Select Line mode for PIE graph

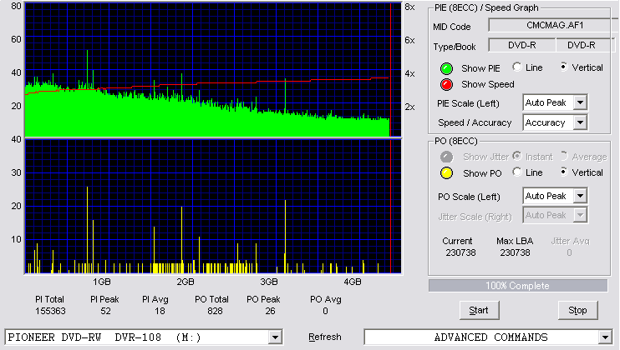516,67
